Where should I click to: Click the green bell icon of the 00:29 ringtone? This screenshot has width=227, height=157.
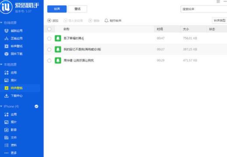(x=58, y=61)
